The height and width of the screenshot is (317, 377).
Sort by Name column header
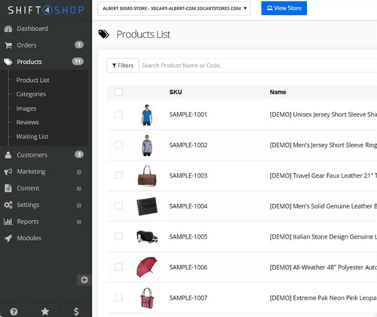(277, 92)
